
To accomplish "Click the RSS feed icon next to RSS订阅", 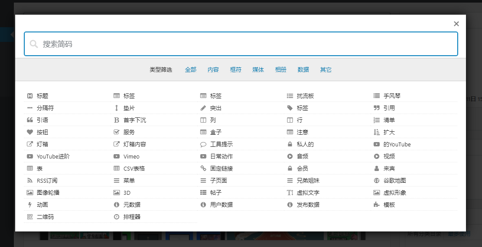I will point(30,180).
